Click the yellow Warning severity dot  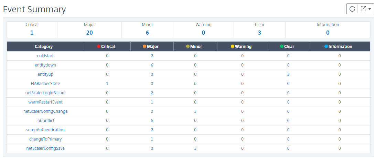(x=232, y=46)
